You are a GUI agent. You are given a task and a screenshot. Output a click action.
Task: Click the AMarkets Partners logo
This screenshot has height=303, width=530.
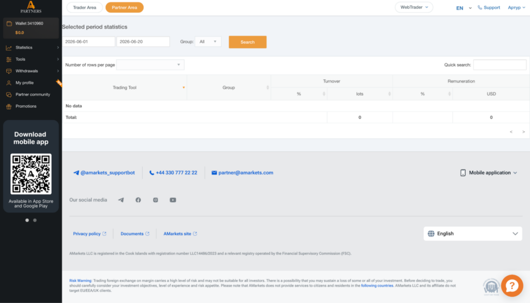pyautogui.click(x=31, y=7)
